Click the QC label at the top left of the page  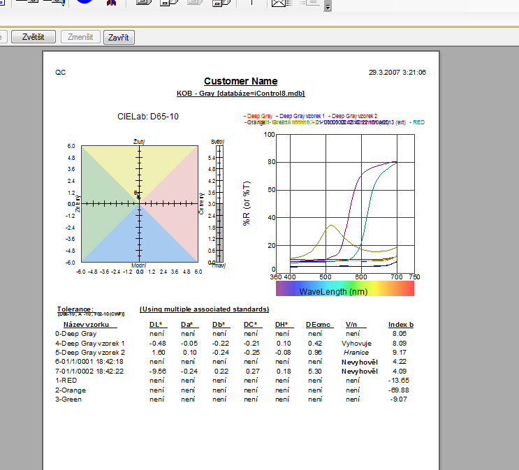coord(60,72)
